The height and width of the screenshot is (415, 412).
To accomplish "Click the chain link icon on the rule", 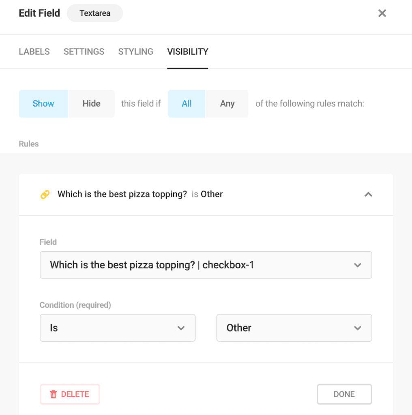I will [45, 194].
